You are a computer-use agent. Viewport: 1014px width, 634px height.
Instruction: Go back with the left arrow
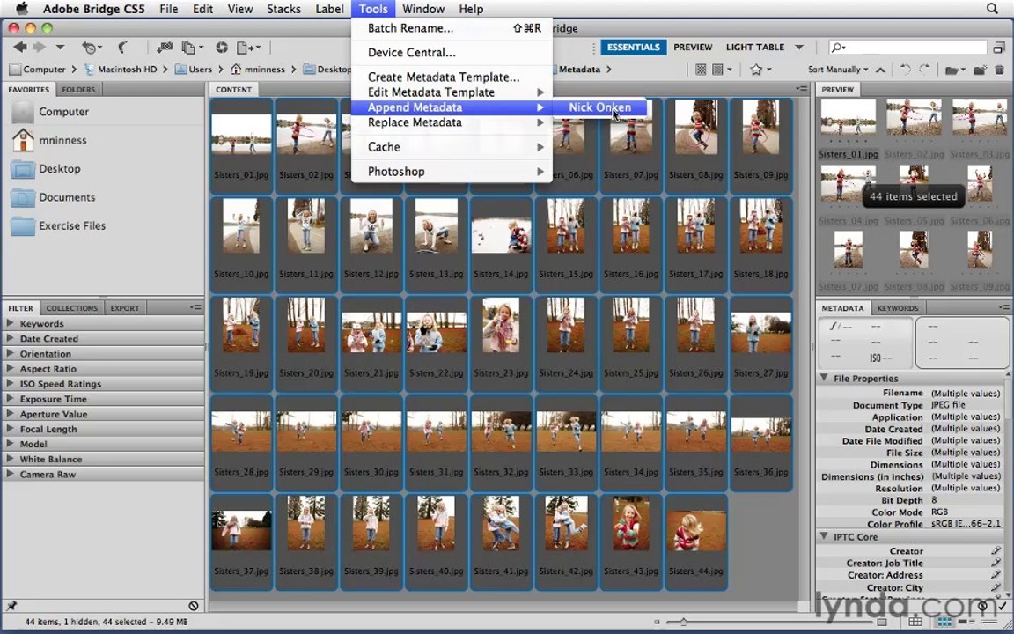pos(20,48)
